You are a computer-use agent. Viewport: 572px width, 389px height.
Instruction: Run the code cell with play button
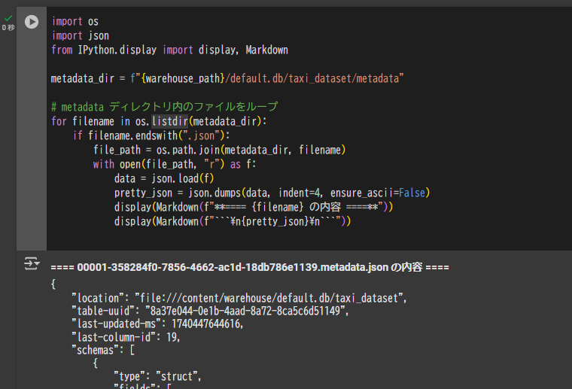(x=32, y=22)
